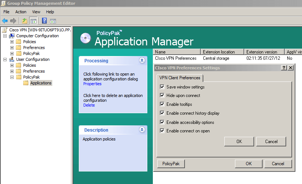
Task: Click the Computer Configuration node icon
Action: pos(12,36)
